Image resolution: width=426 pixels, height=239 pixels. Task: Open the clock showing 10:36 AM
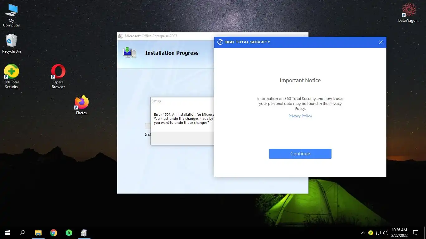(399, 232)
